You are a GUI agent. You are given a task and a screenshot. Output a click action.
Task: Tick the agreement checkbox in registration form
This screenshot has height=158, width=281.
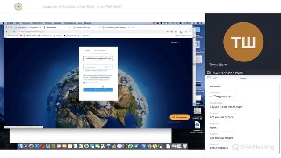(84, 83)
